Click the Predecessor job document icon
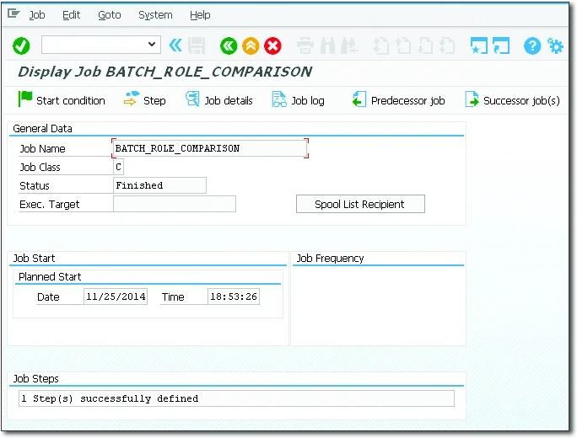 [x=359, y=99]
